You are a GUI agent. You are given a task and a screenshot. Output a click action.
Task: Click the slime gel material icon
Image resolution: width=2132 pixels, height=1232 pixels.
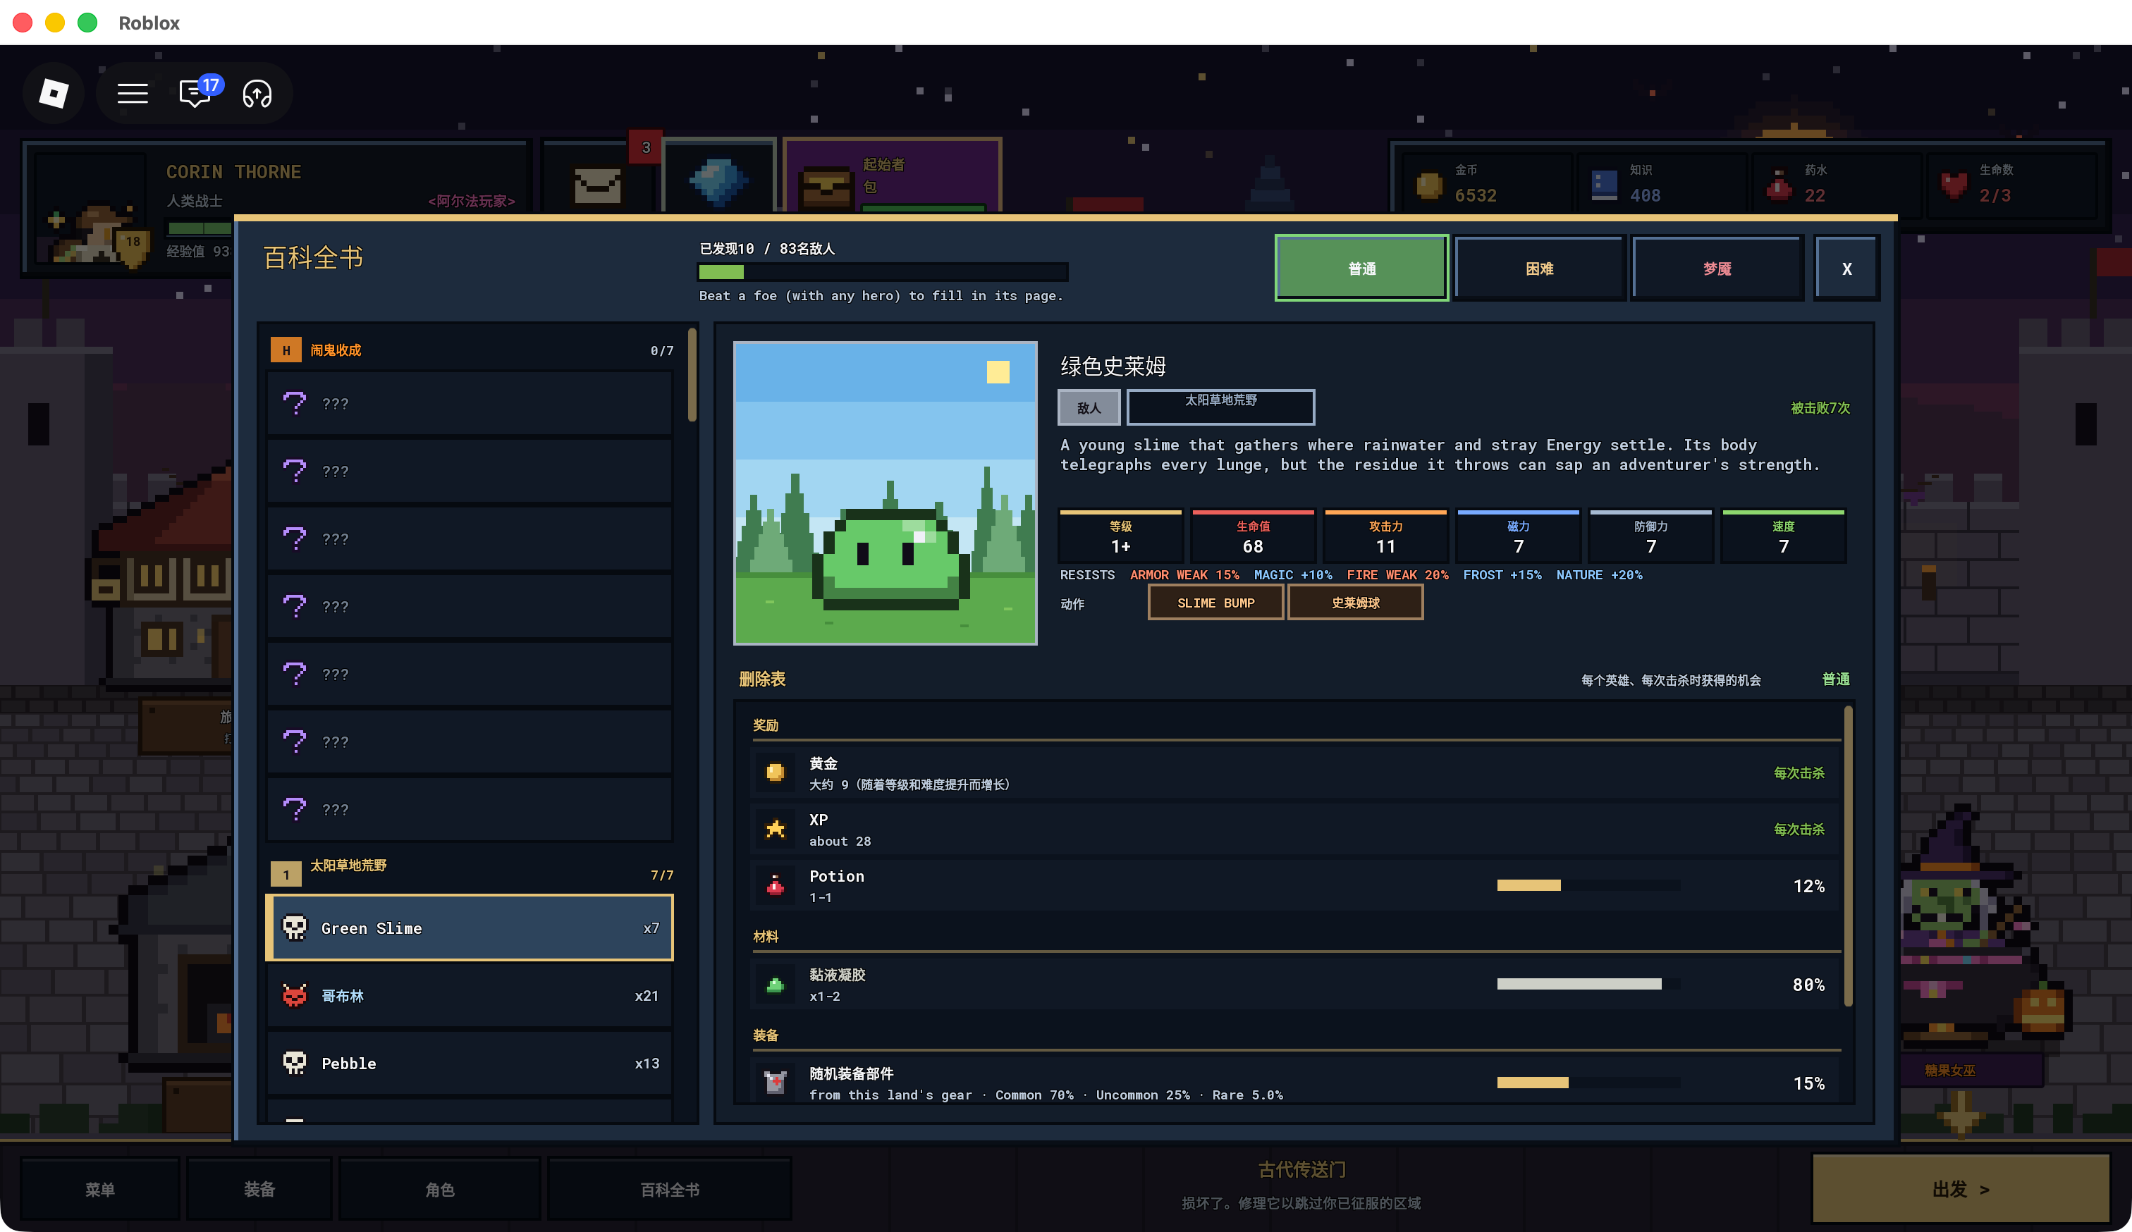[x=775, y=984]
